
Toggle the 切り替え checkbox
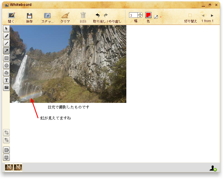[x=190, y=15]
